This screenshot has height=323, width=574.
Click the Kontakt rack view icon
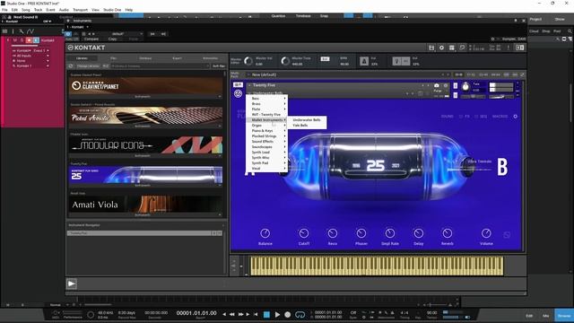coord(452,48)
